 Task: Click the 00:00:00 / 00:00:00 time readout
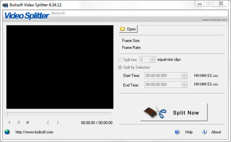click(97, 123)
